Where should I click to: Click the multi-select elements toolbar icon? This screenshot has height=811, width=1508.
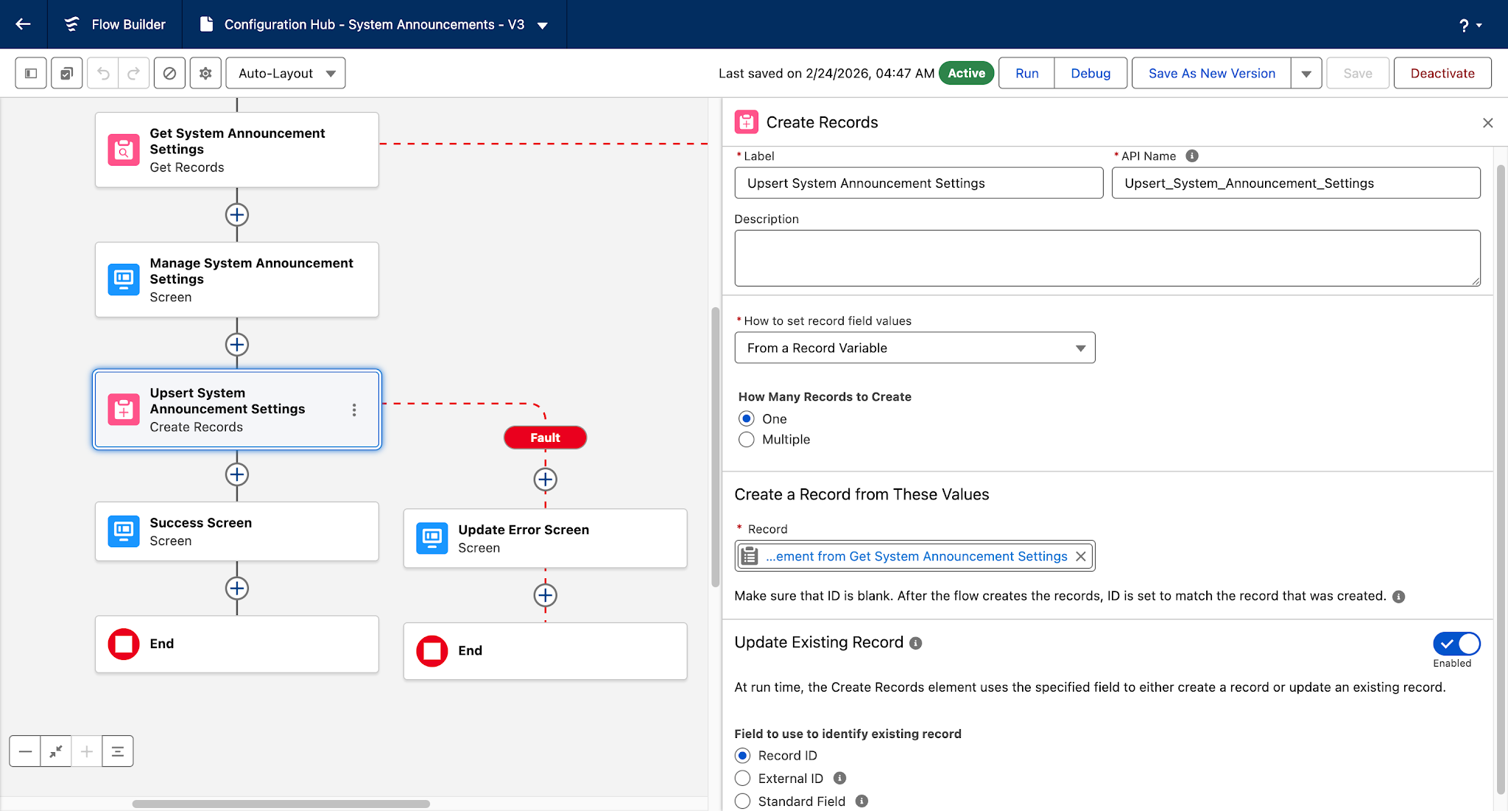tap(66, 73)
